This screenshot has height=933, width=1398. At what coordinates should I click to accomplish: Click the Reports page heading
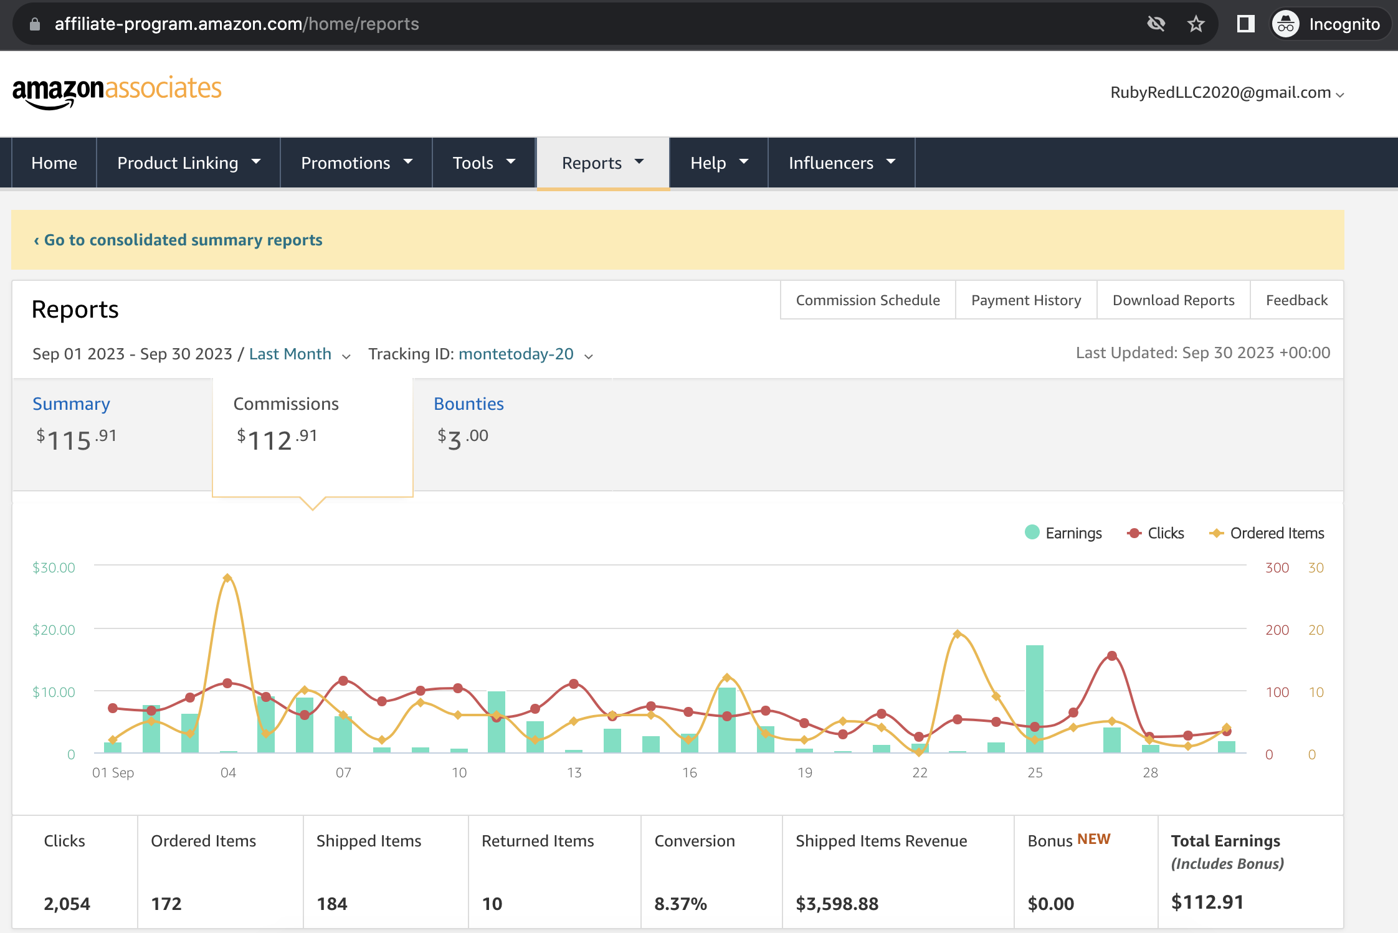[x=75, y=310]
